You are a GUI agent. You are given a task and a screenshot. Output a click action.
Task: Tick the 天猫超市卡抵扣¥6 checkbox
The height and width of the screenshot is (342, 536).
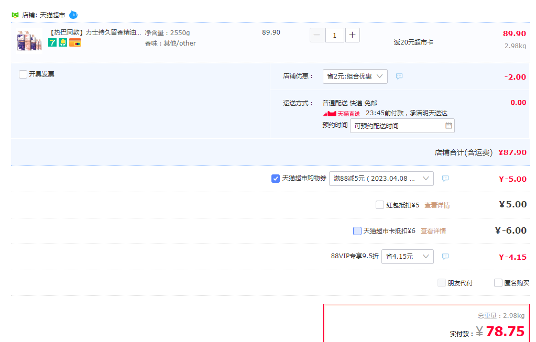[357, 231]
